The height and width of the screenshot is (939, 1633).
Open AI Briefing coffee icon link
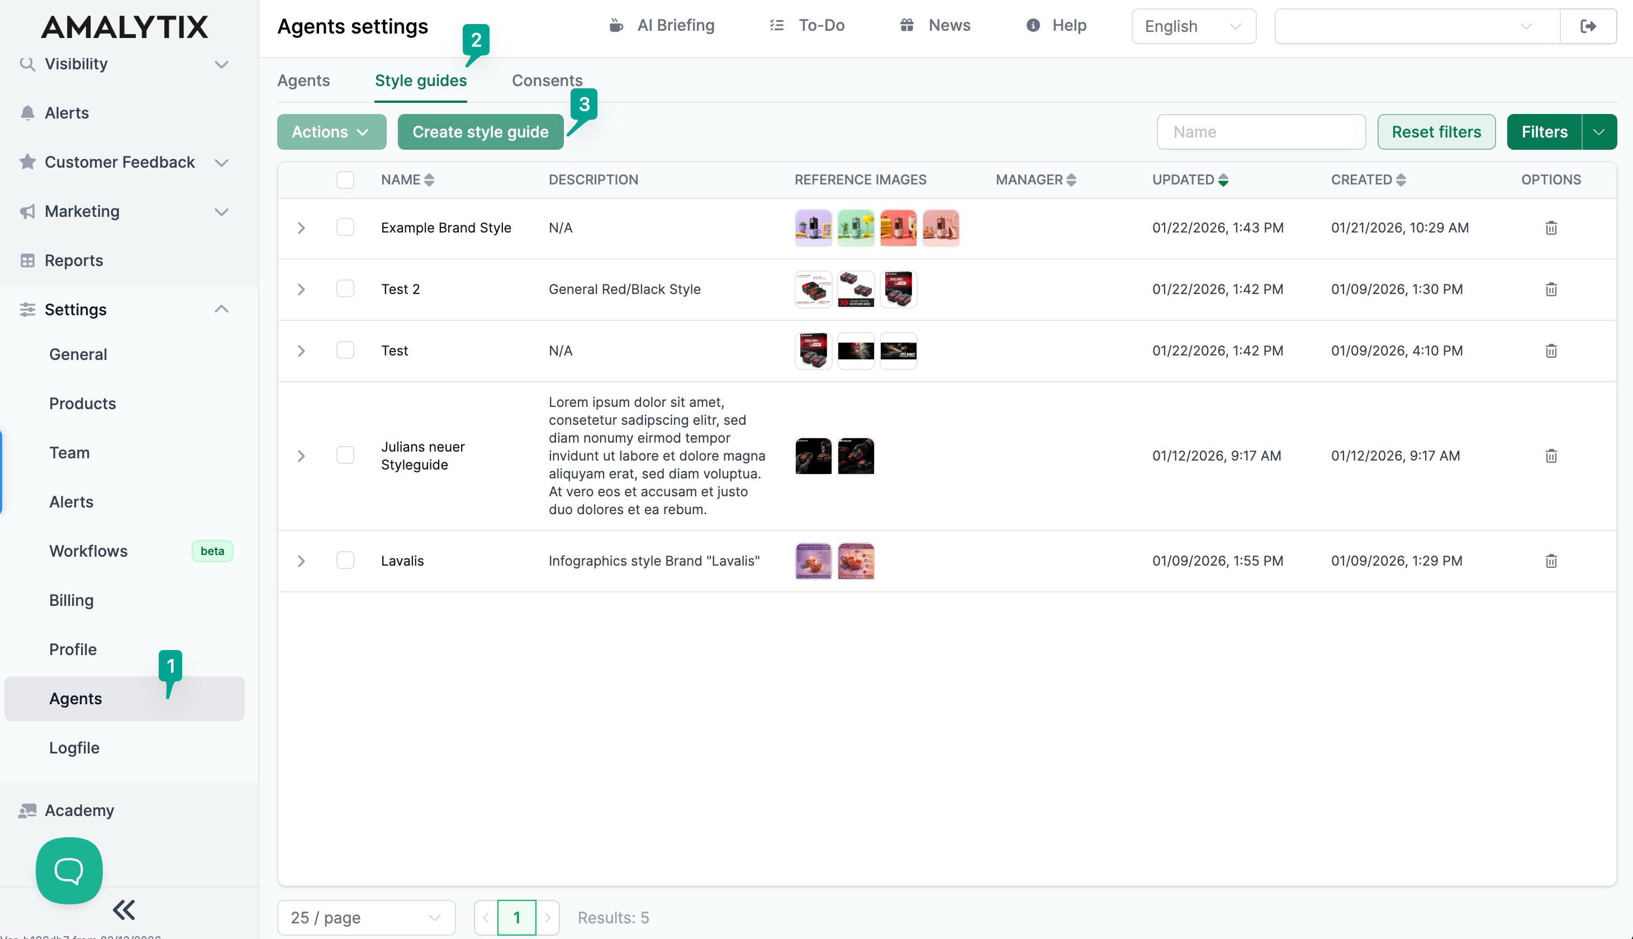[662, 26]
